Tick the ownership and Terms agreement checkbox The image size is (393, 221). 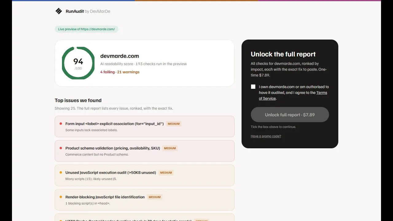pos(253,87)
